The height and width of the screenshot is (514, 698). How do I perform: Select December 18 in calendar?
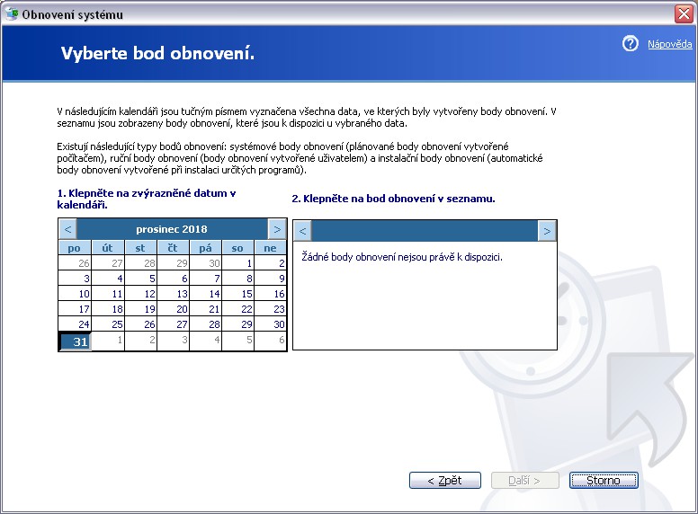108,308
